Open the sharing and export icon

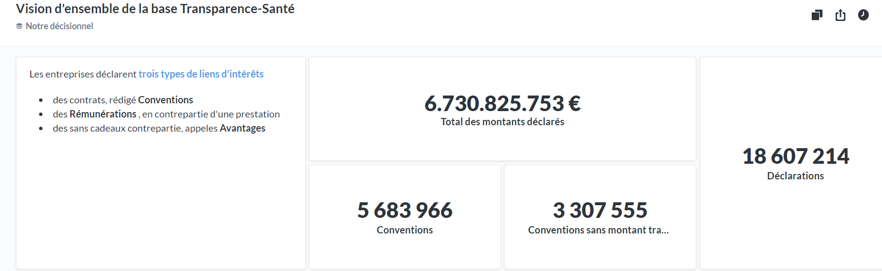click(840, 15)
